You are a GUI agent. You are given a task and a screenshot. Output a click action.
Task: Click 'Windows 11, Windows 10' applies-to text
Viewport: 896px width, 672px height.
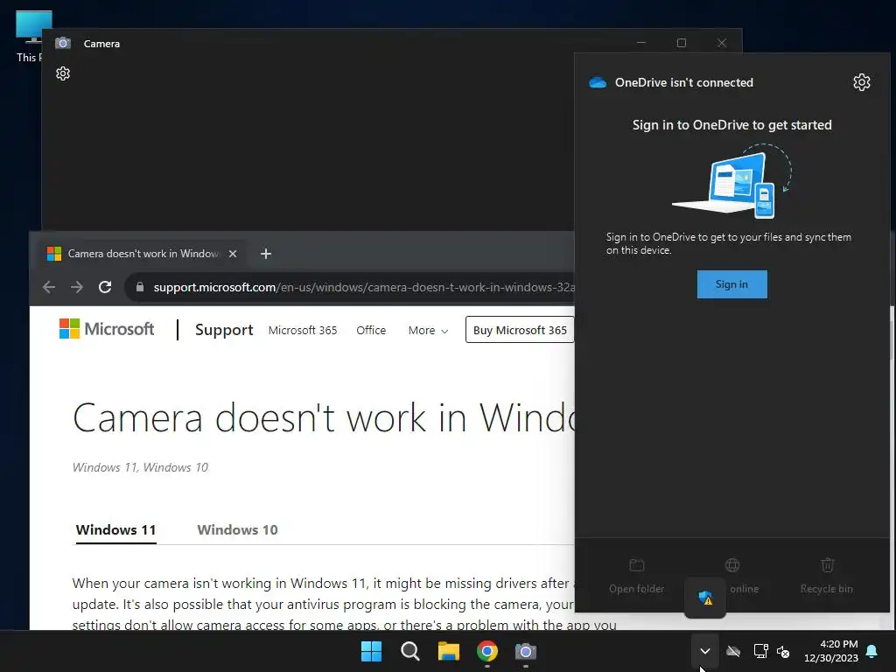(141, 467)
